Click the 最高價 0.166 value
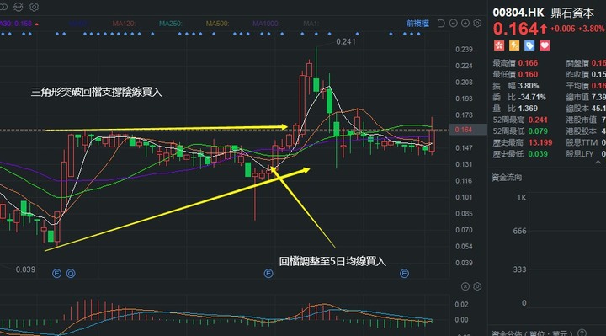Viewport: 606px width, 336px height. (x=528, y=63)
